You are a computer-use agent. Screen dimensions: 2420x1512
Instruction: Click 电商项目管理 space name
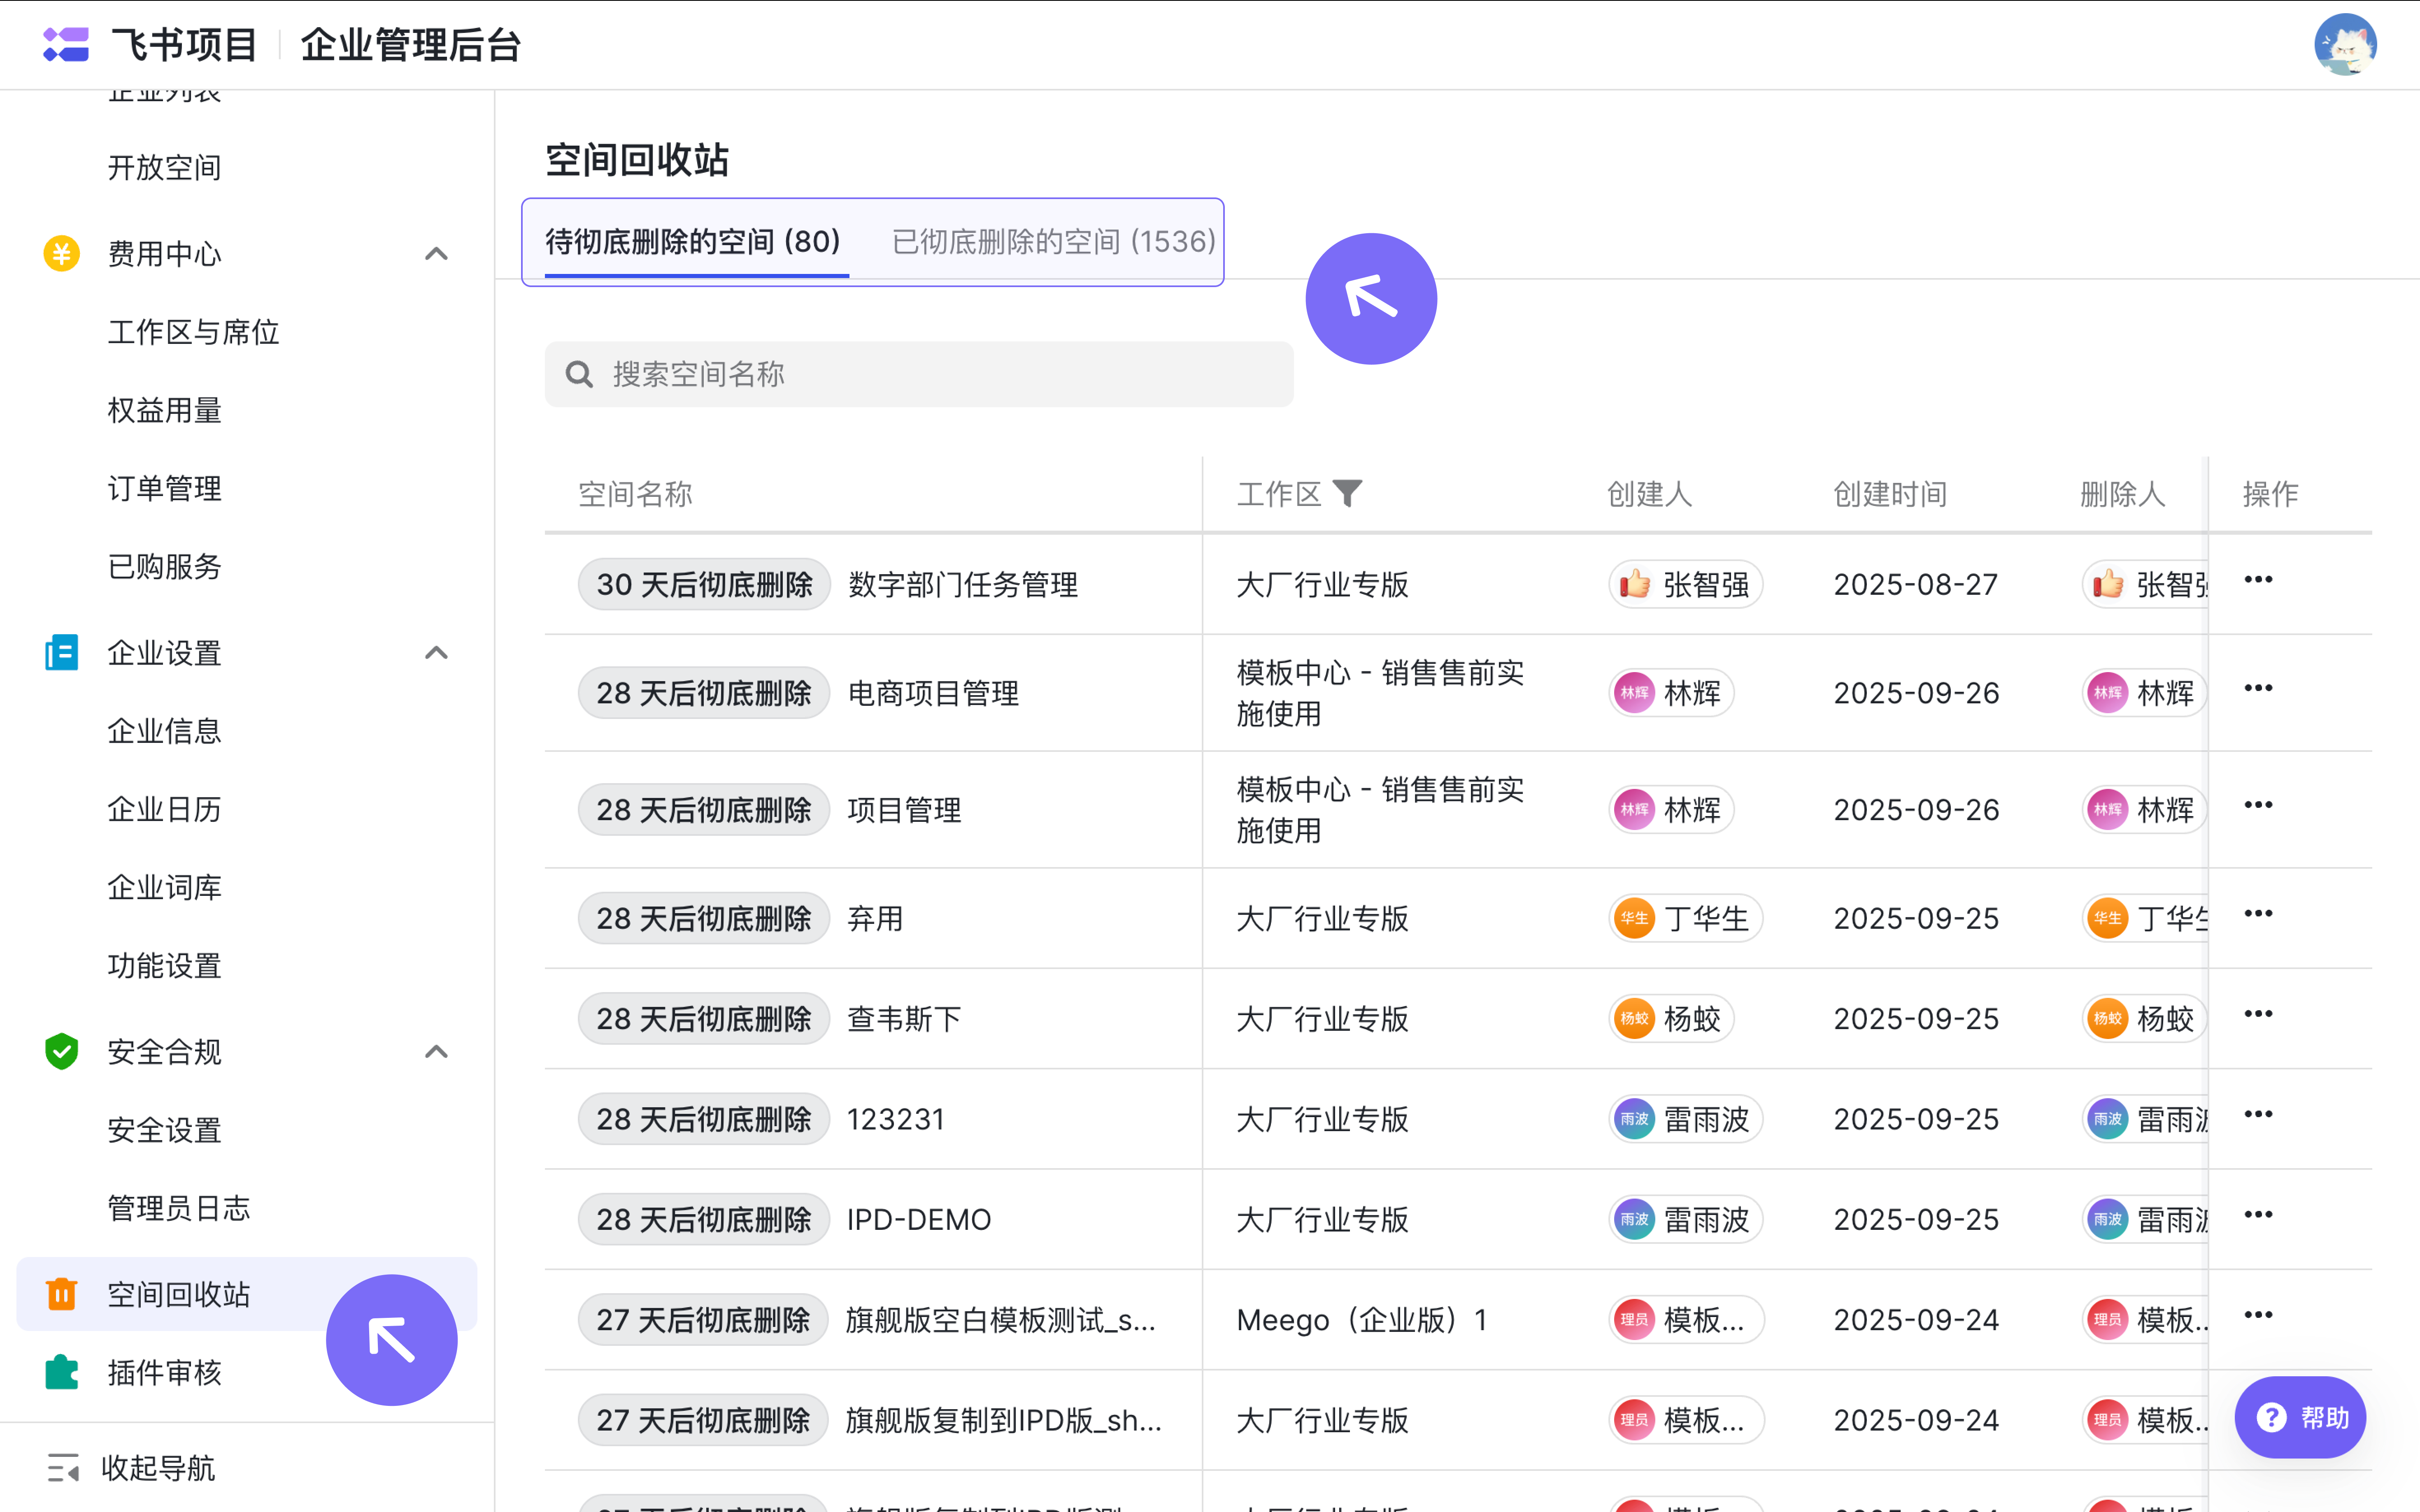(933, 693)
